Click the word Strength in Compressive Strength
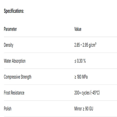 [26, 77]
